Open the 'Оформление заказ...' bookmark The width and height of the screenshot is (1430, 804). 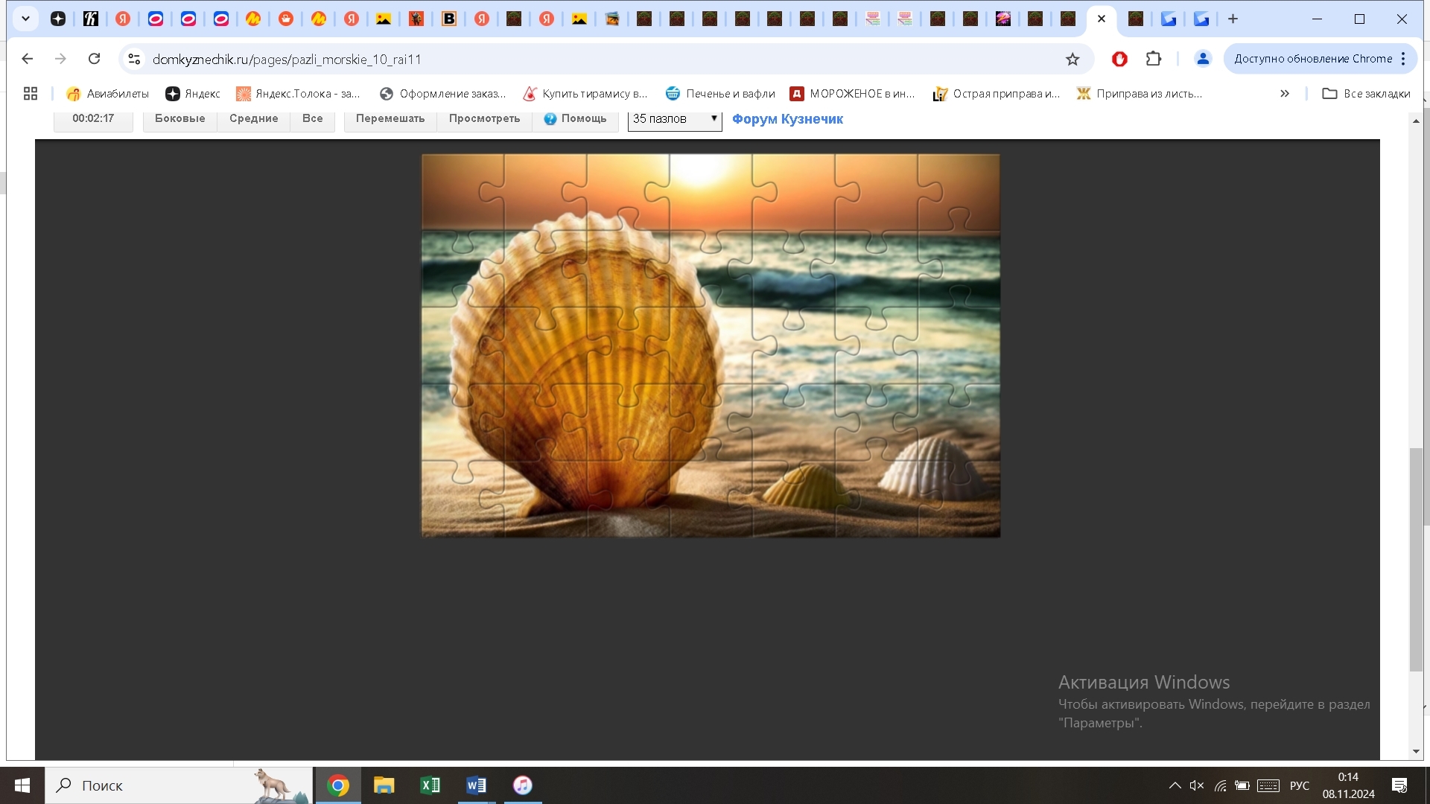tap(442, 94)
